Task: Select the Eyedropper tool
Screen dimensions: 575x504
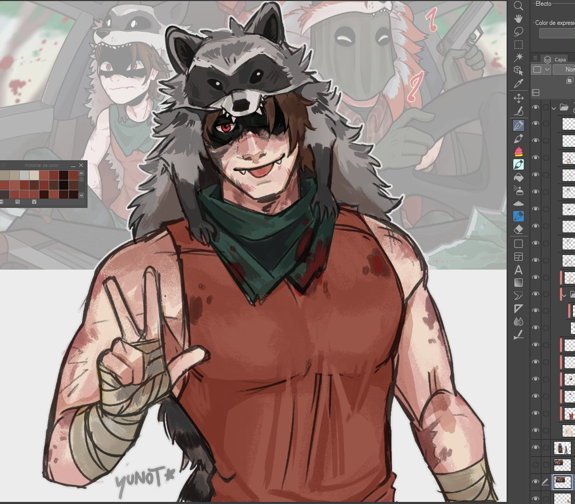Action: 518,83
